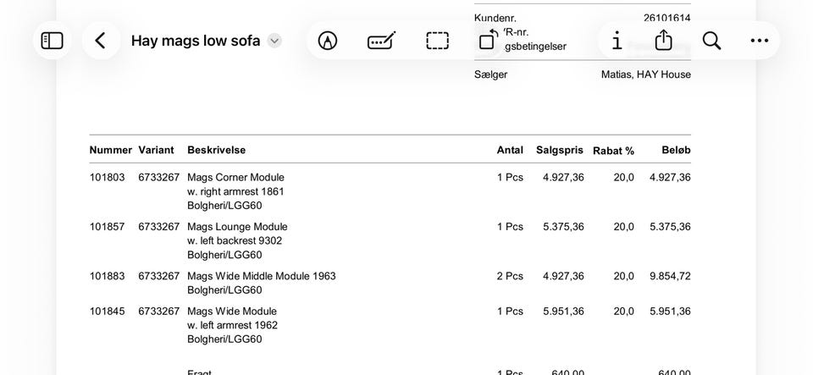Open the search magnifier
Viewport: 813px width, 375px height.
pos(711,41)
